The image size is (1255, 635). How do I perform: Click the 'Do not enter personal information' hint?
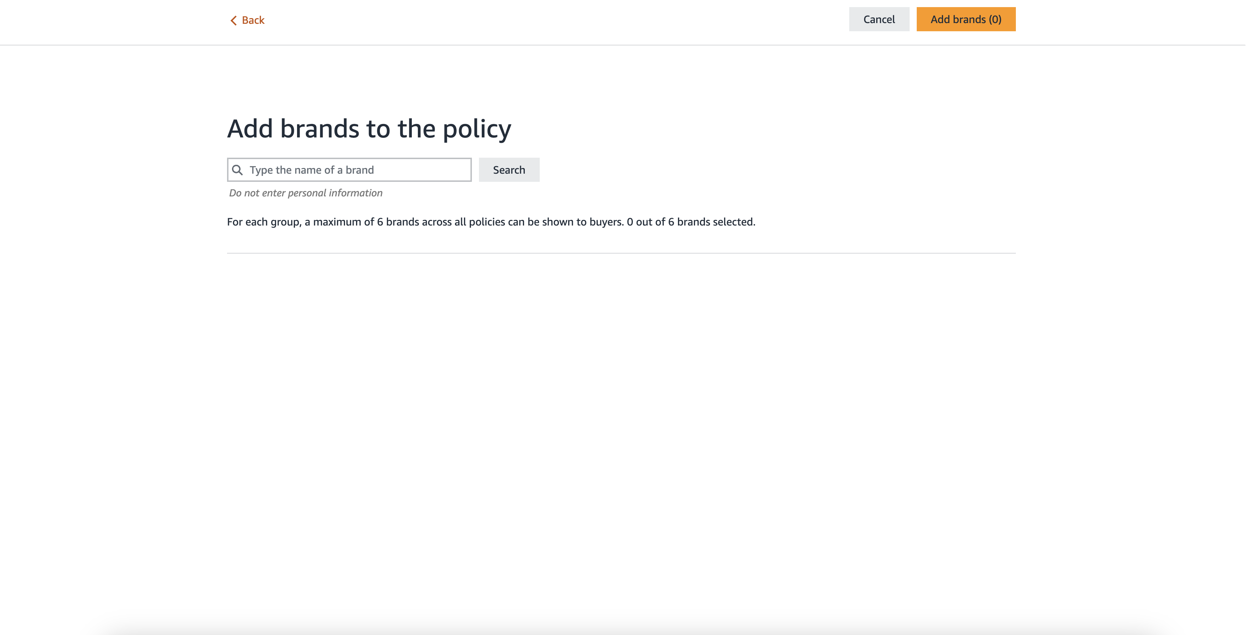tap(306, 193)
